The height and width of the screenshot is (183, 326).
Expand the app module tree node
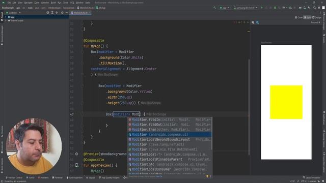click(x=6, y=17)
